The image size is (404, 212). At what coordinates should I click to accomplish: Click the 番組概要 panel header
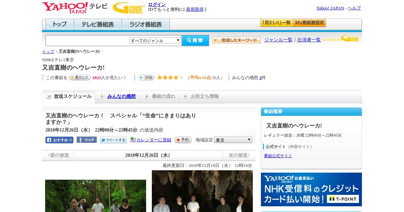(x=311, y=111)
